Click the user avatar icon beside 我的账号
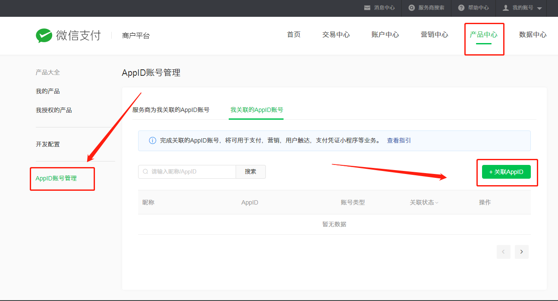Viewport: 558px width, 301px height. click(x=506, y=8)
